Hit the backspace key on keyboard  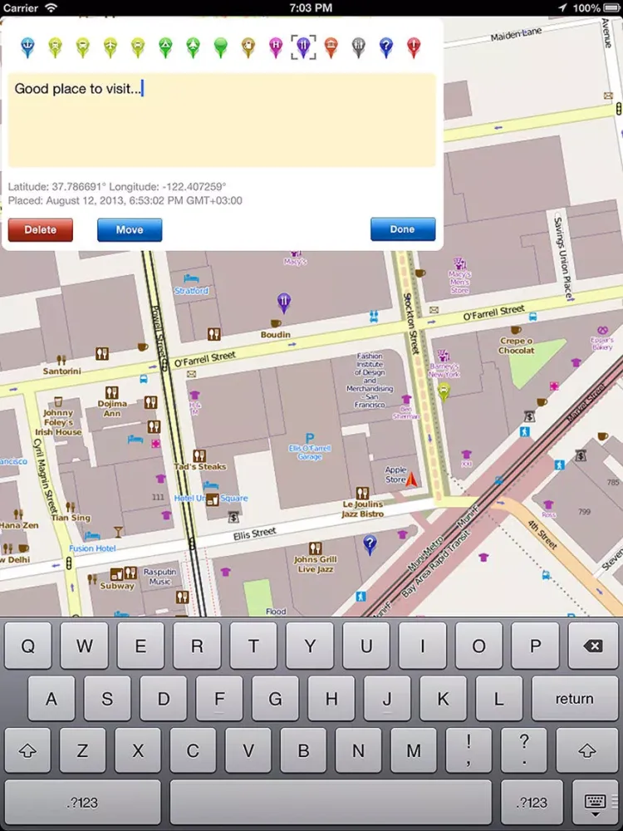(593, 646)
